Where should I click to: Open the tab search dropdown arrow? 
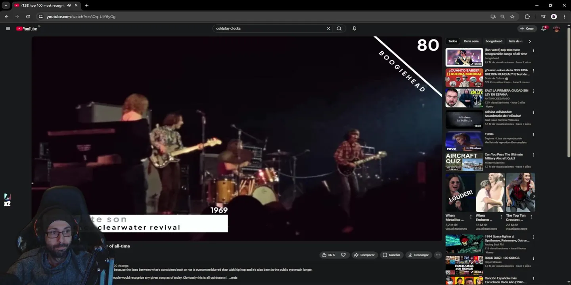pyautogui.click(x=6, y=6)
